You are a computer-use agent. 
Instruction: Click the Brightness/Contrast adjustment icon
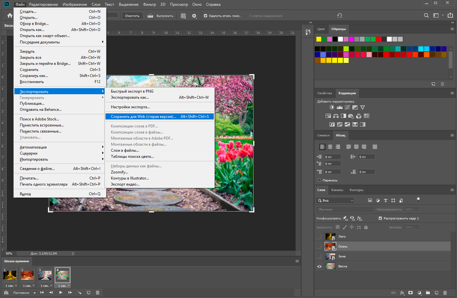[x=332, y=107]
